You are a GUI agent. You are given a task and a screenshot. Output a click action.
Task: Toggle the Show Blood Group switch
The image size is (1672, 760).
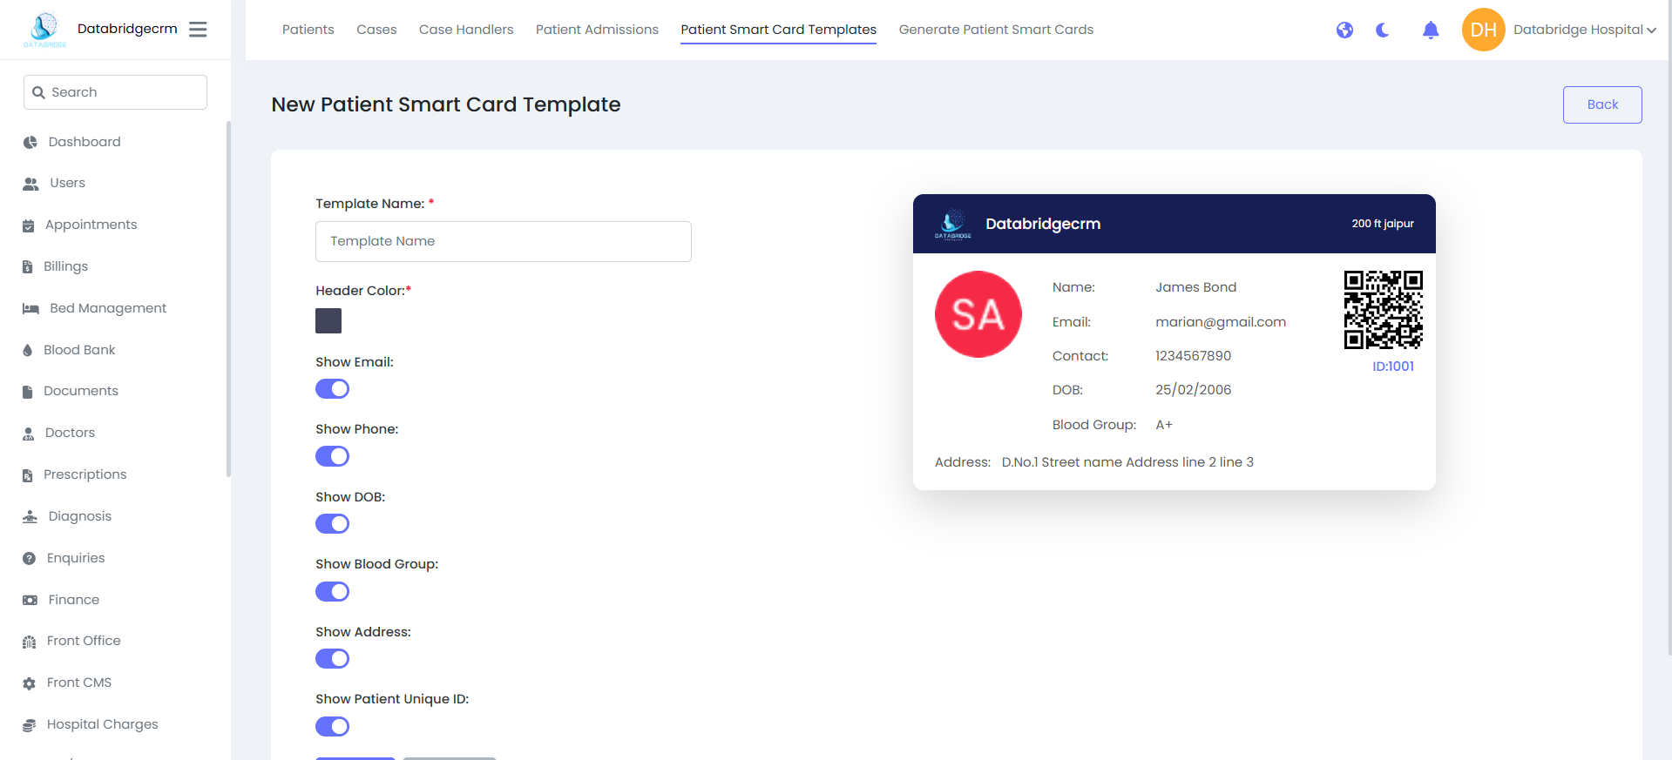tap(332, 592)
